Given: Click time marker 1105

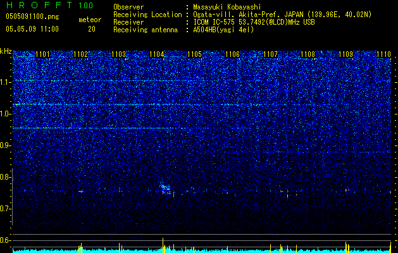Looking at the screenshot, I should (x=194, y=54).
